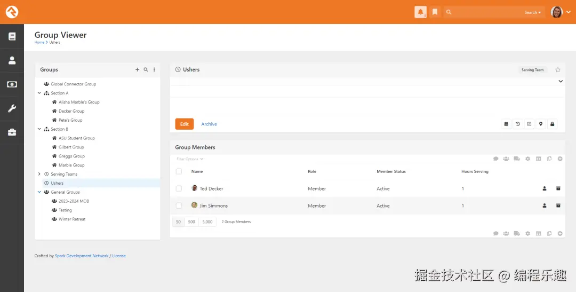Open the group schedule calendar icon
Image resolution: width=576 pixels, height=292 pixels.
[x=506, y=124]
